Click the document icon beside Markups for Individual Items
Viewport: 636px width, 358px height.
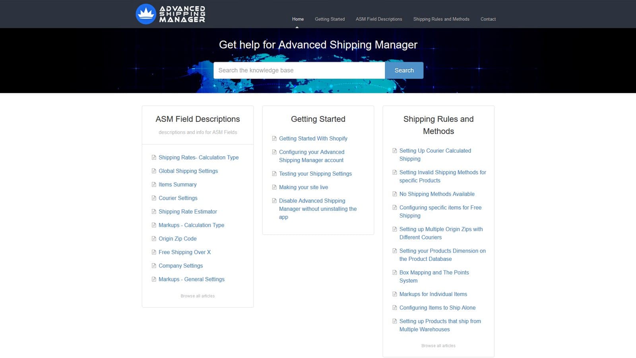395,294
